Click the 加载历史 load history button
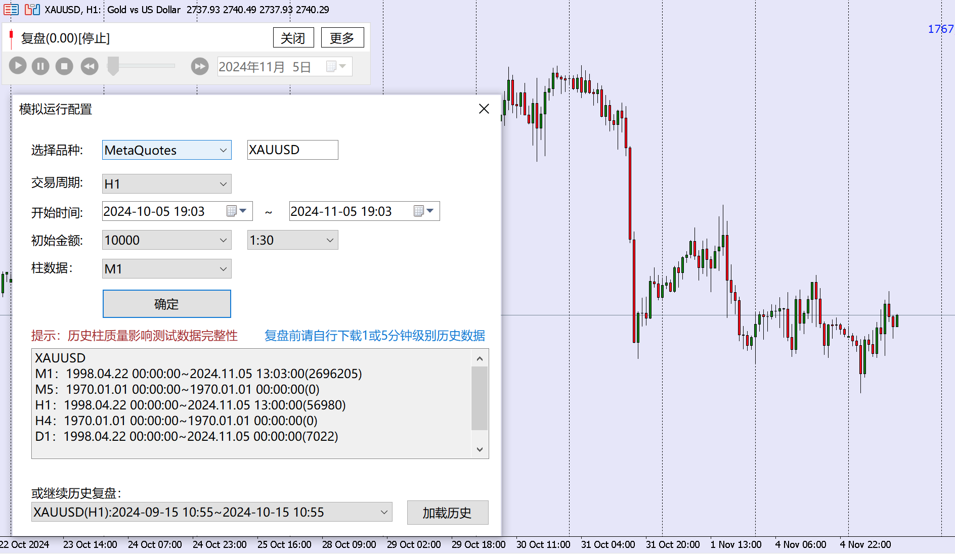The height and width of the screenshot is (554, 955). [x=447, y=513]
